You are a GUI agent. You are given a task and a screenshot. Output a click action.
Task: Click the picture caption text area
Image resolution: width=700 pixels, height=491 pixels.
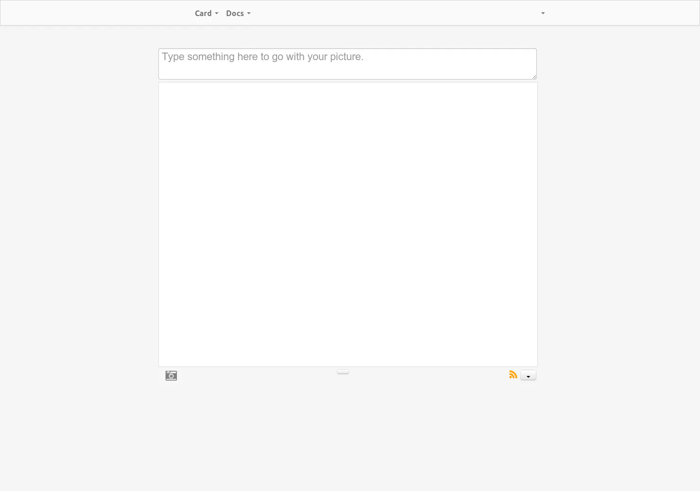point(348,64)
